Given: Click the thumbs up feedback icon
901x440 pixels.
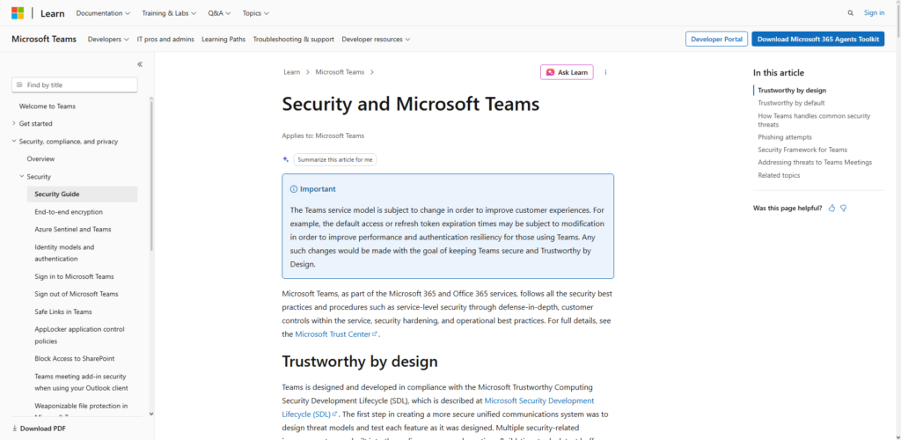Looking at the screenshot, I should pyautogui.click(x=831, y=208).
